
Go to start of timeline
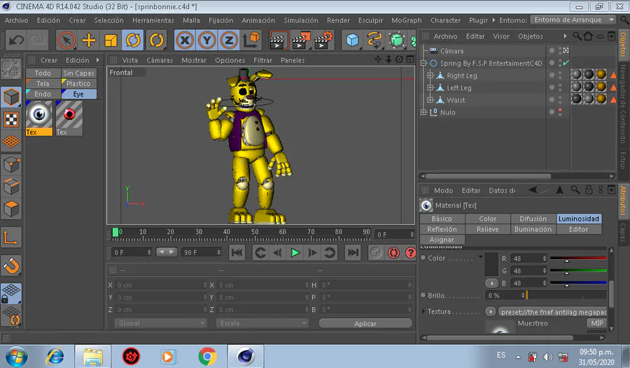click(237, 253)
